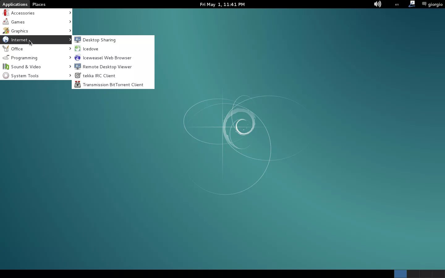
Task: Open the en keyboard layout indicator
Action: (397, 4)
